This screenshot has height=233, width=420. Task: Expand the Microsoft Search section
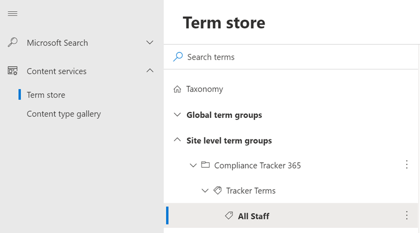coord(150,42)
